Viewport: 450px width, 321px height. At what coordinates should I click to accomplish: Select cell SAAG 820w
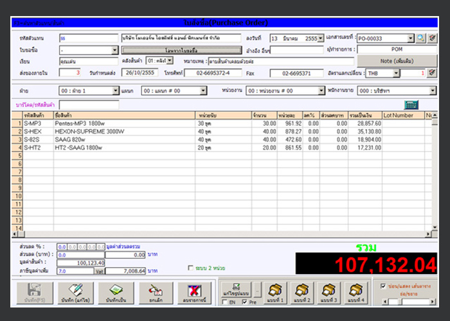124,139
